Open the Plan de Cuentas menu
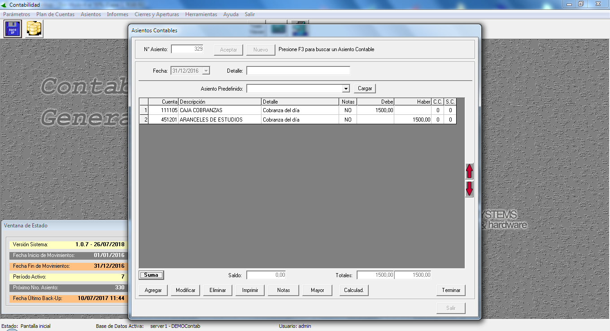 tap(55, 14)
